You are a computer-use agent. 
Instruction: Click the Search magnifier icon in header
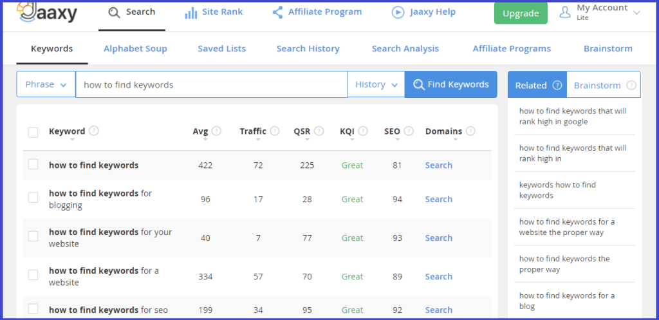[x=114, y=12]
